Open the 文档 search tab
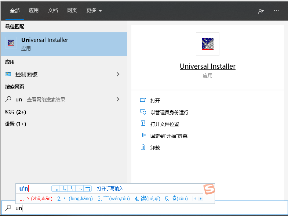This screenshot has width=288, height=216. coord(53,11)
